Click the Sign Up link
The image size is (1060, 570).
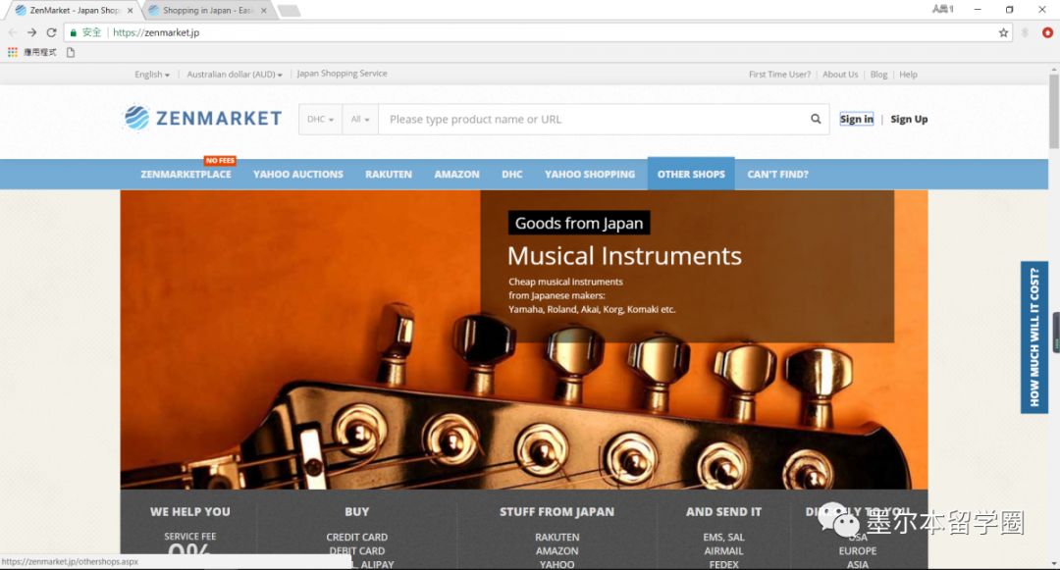[909, 120]
